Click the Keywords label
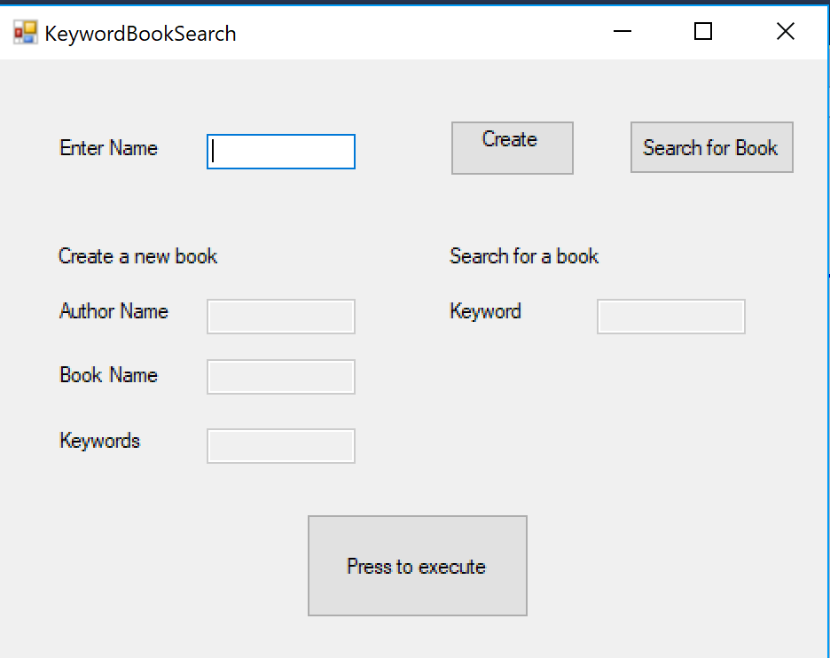Screen dimensions: 830x658 click(99, 441)
